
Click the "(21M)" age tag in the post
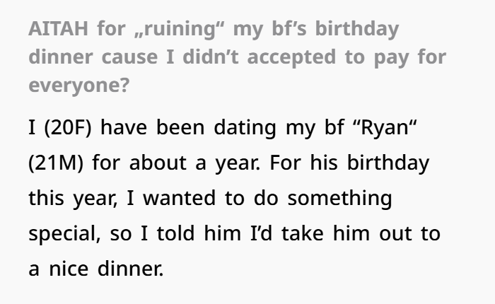click(56, 163)
